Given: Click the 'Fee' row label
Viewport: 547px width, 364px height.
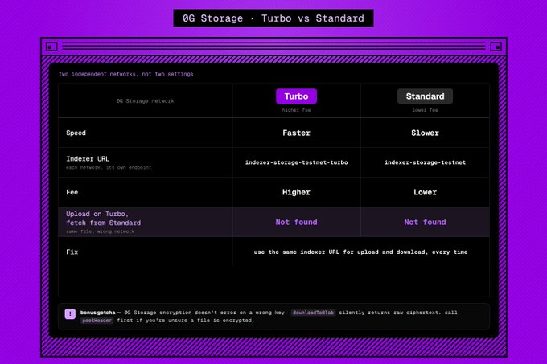Looking at the screenshot, I should [x=72, y=192].
